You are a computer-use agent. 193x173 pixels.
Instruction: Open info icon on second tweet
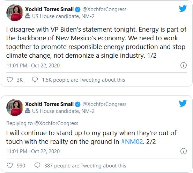click(184, 151)
